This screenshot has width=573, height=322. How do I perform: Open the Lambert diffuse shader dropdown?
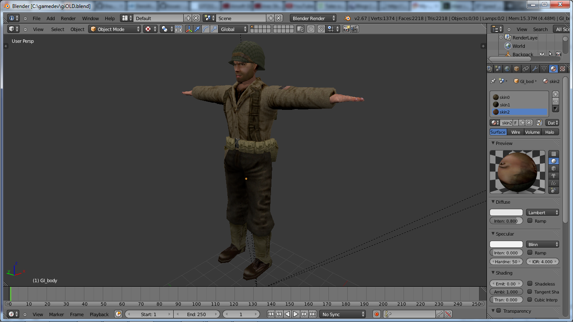543,213
